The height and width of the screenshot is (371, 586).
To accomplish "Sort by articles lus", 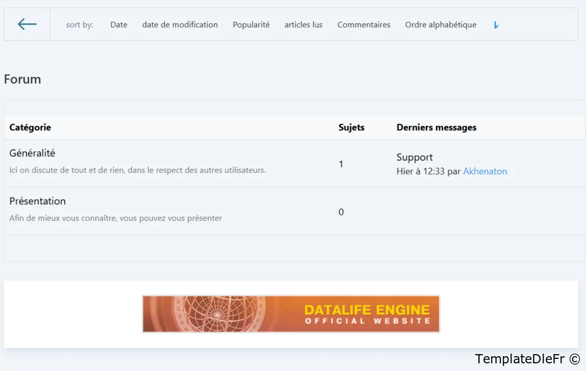I will (x=303, y=24).
